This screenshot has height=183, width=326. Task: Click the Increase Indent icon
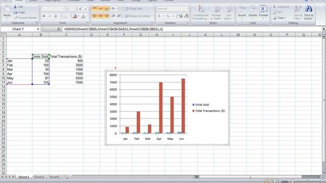(x=119, y=16)
